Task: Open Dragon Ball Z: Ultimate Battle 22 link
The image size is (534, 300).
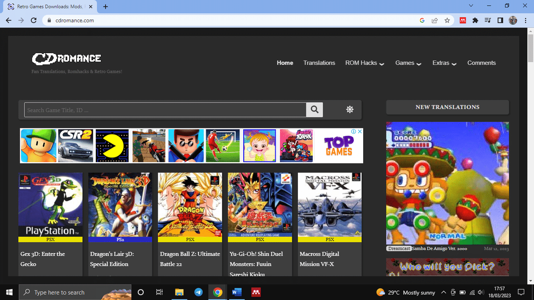Action: pos(190,259)
